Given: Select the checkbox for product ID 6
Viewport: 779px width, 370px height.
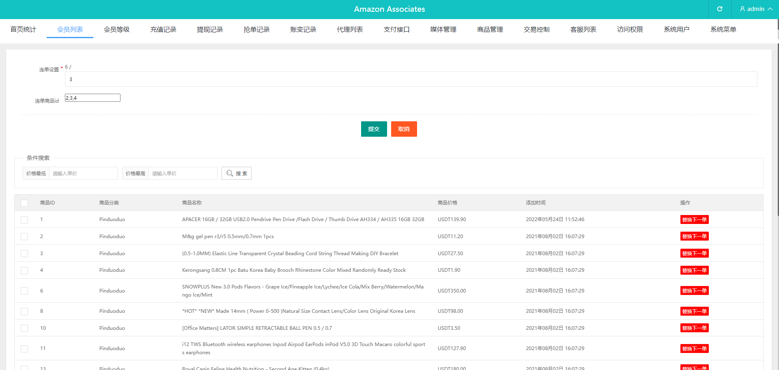Looking at the screenshot, I should tap(24, 291).
